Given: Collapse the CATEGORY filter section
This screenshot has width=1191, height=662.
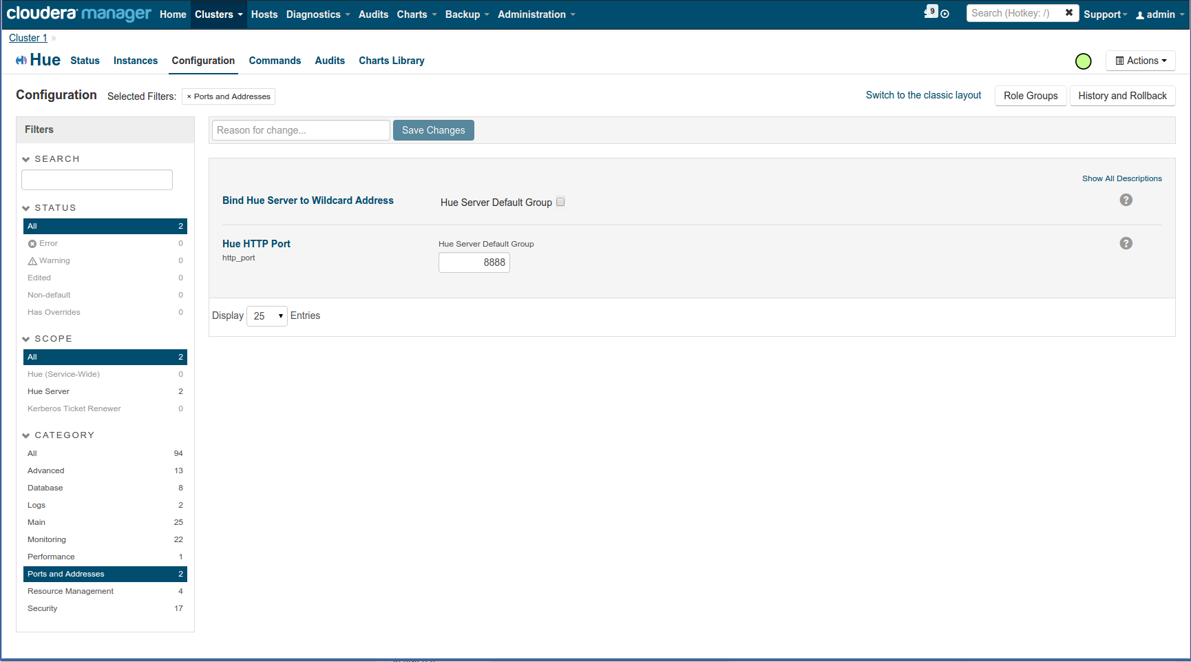Looking at the screenshot, I should 26,435.
